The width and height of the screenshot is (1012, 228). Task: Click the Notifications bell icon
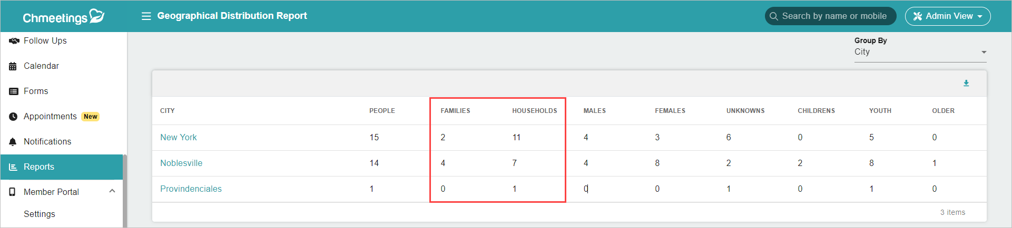tap(13, 142)
